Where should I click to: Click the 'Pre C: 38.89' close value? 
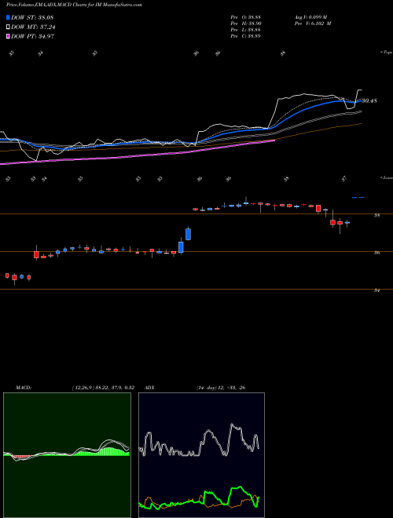pos(246,36)
